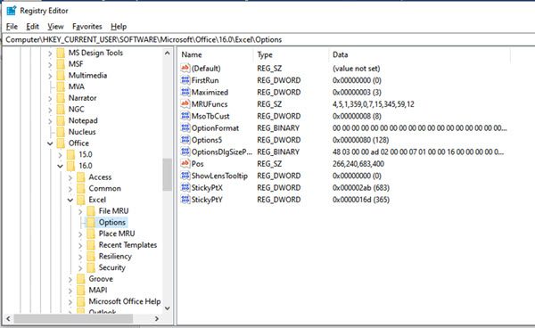
Task: Open the Help menu
Action: (x=119, y=27)
